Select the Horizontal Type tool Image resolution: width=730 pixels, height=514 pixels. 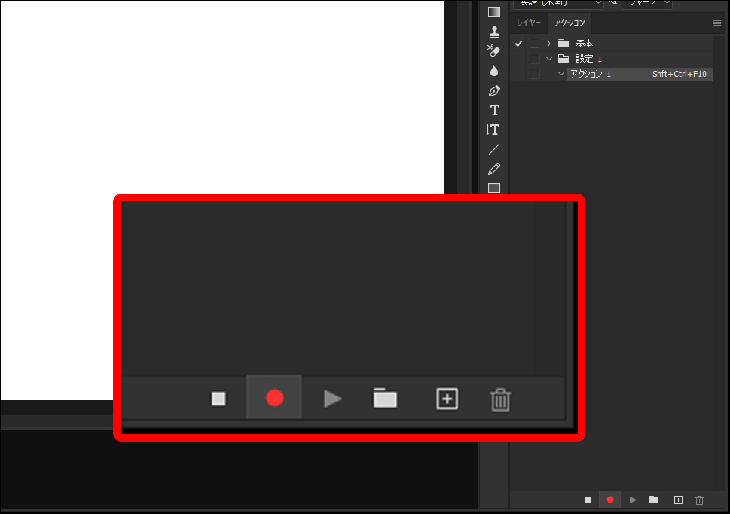pyautogui.click(x=494, y=110)
